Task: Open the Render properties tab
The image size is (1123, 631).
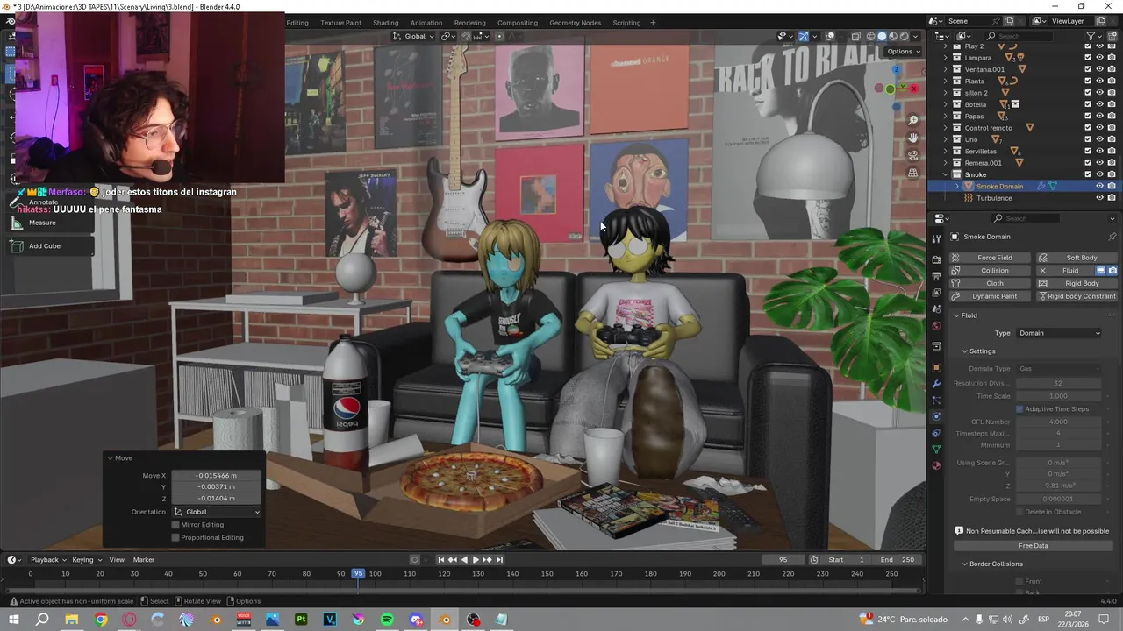Action: (x=936, y=259)
